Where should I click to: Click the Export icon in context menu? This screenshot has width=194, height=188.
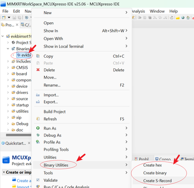pos(38,102)
